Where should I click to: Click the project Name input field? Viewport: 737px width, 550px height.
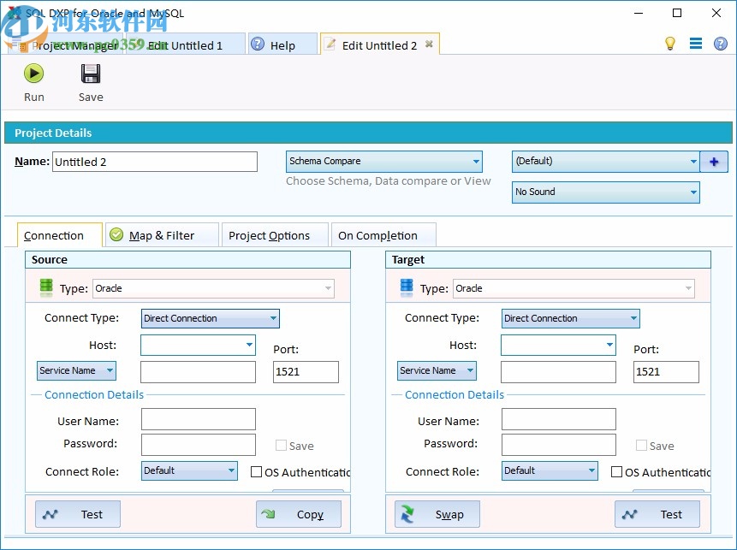[x=155, y=161]
